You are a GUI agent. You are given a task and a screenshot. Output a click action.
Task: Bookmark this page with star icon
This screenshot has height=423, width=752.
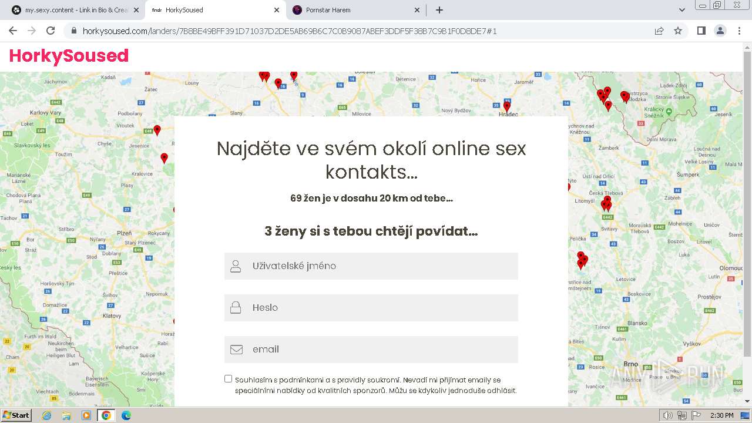pos(678,31)
